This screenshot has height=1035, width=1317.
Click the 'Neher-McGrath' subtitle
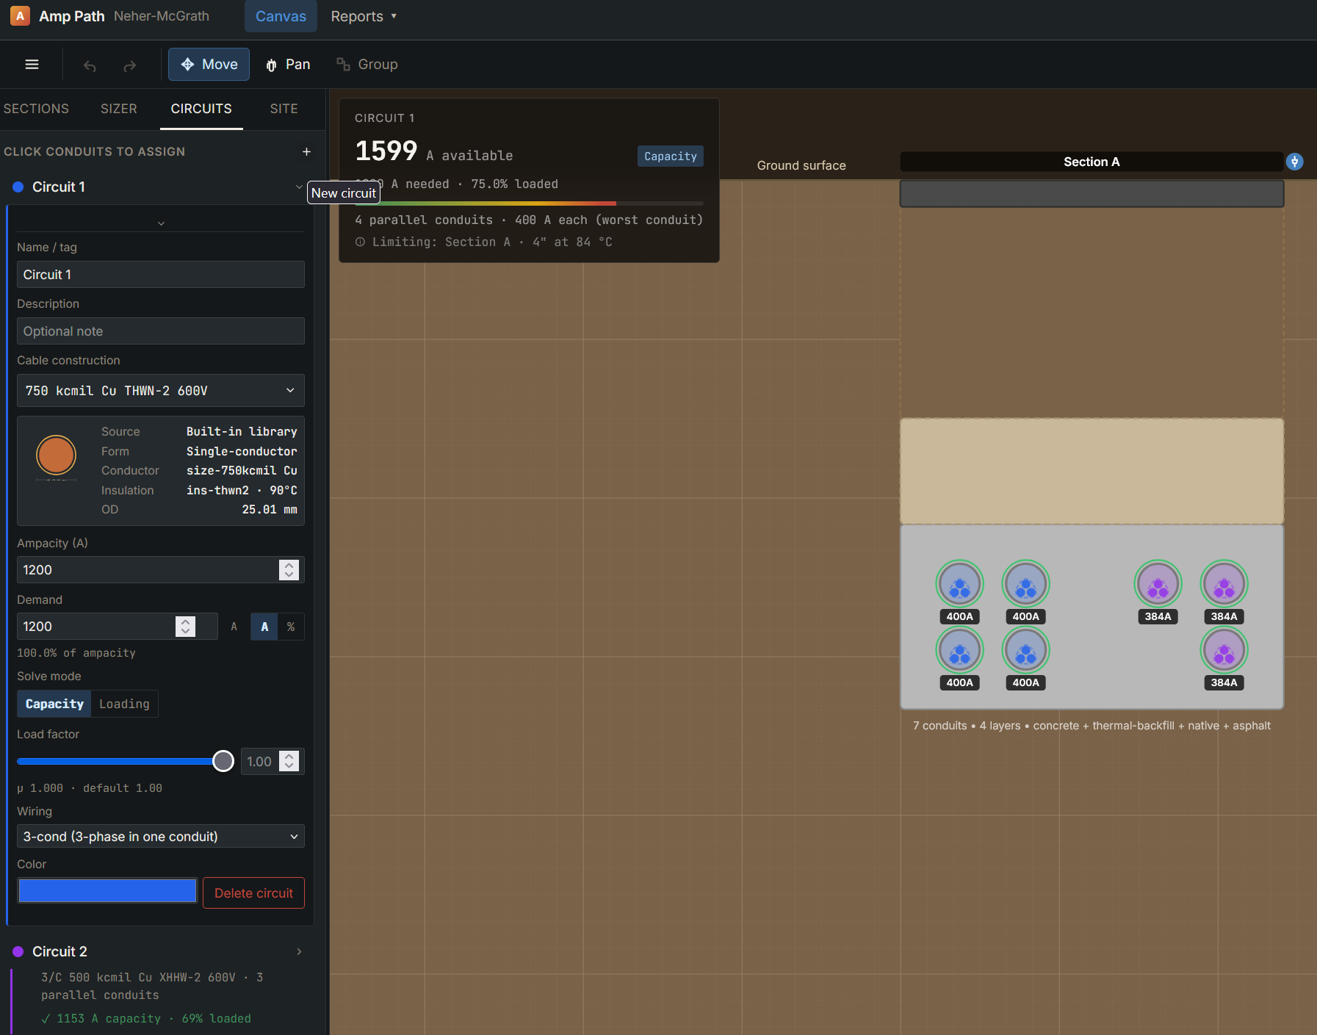click(162, 16)
